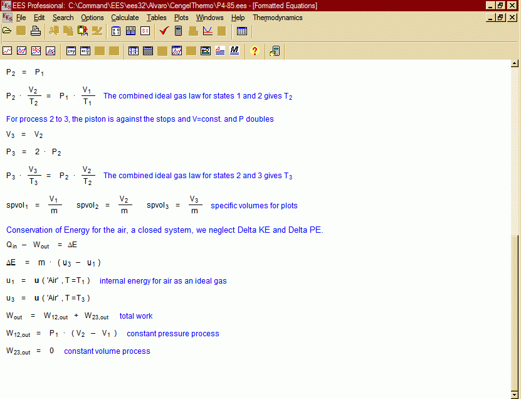Viewport: 521px width, 399px height.
Task: Click the Paste clipboard icon
Action: pos(83,31)
